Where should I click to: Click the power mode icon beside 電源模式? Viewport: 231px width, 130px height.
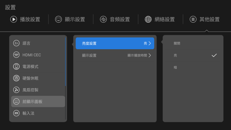tap(16, 66)
